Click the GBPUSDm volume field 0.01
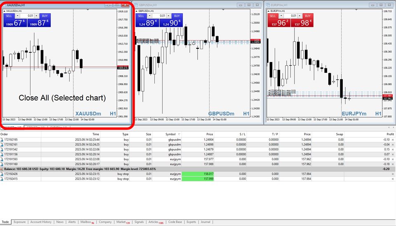The image size is (396, 226). click(x=159, y=16)
